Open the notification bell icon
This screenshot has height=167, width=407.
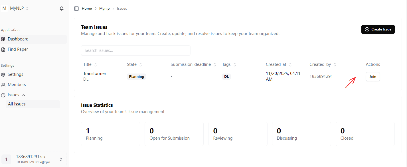click(x=61, y=8)
